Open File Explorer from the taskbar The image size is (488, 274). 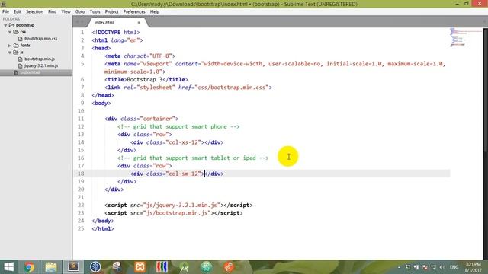[x=51, y=267]
